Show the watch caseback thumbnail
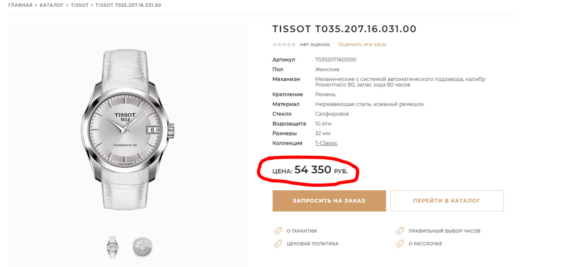The width and height of the screenshot is (574, 267). pos(142,247)
